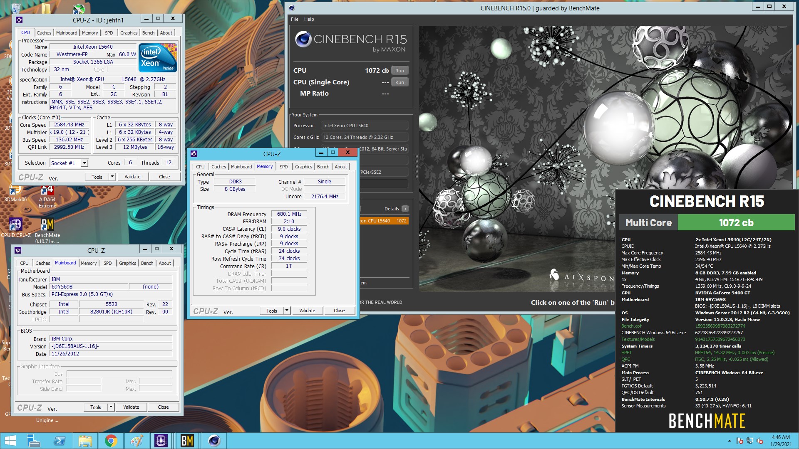Click the Recycle Bin desktop icon

[x=16, y=7]
